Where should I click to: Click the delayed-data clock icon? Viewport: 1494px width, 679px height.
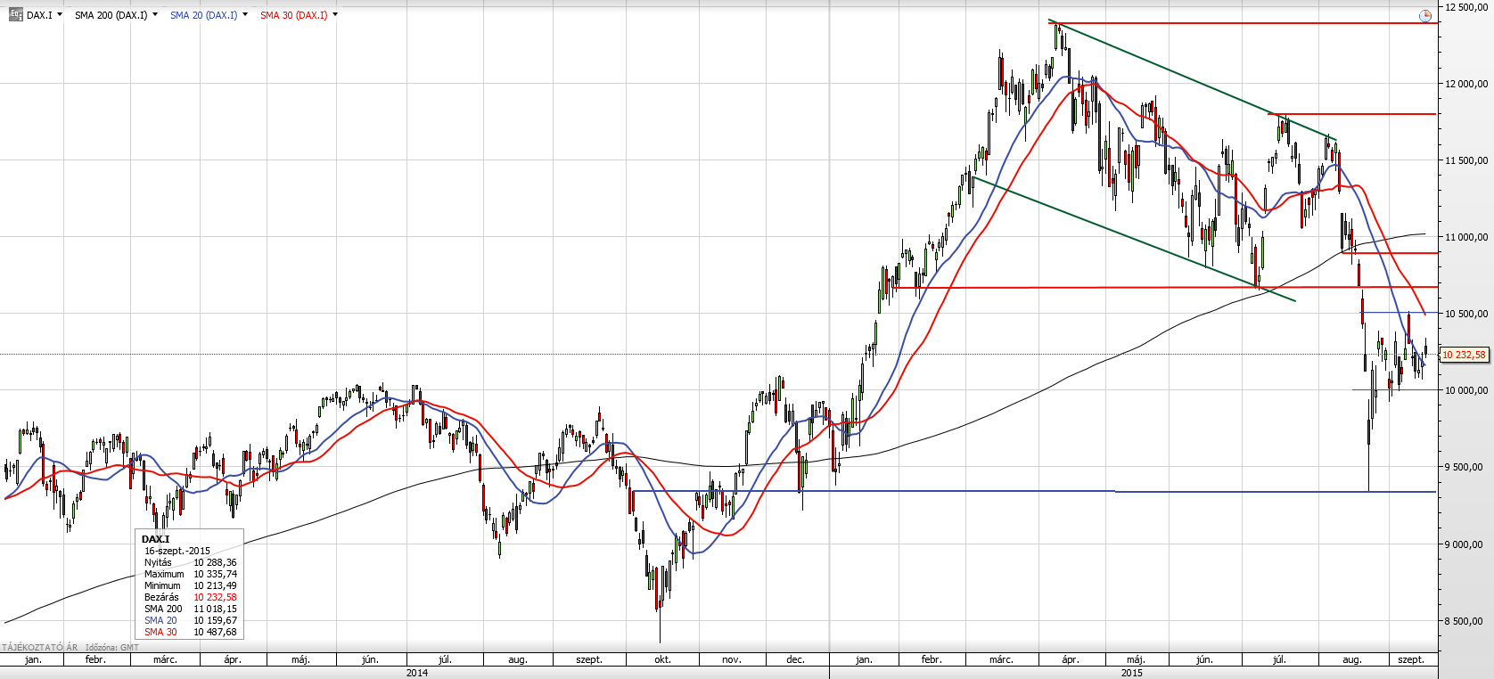tap(1425, 16)
